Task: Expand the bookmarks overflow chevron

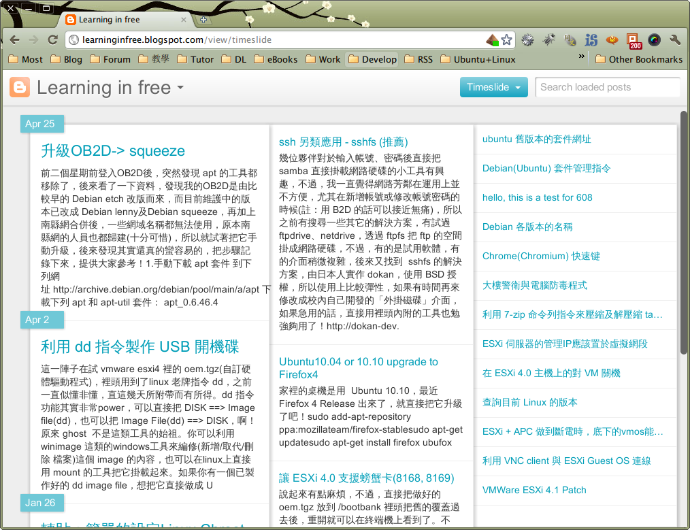Action: point(582,56)
